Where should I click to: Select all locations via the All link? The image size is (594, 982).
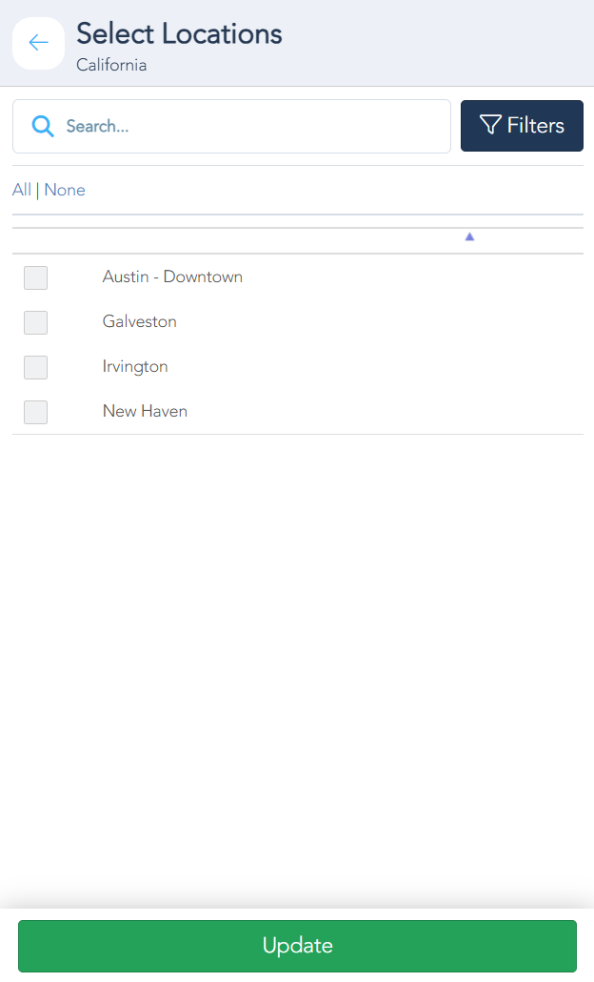point(21,190)
